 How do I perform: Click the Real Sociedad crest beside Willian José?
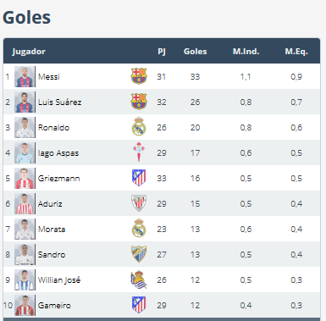[x=139, y=279]
